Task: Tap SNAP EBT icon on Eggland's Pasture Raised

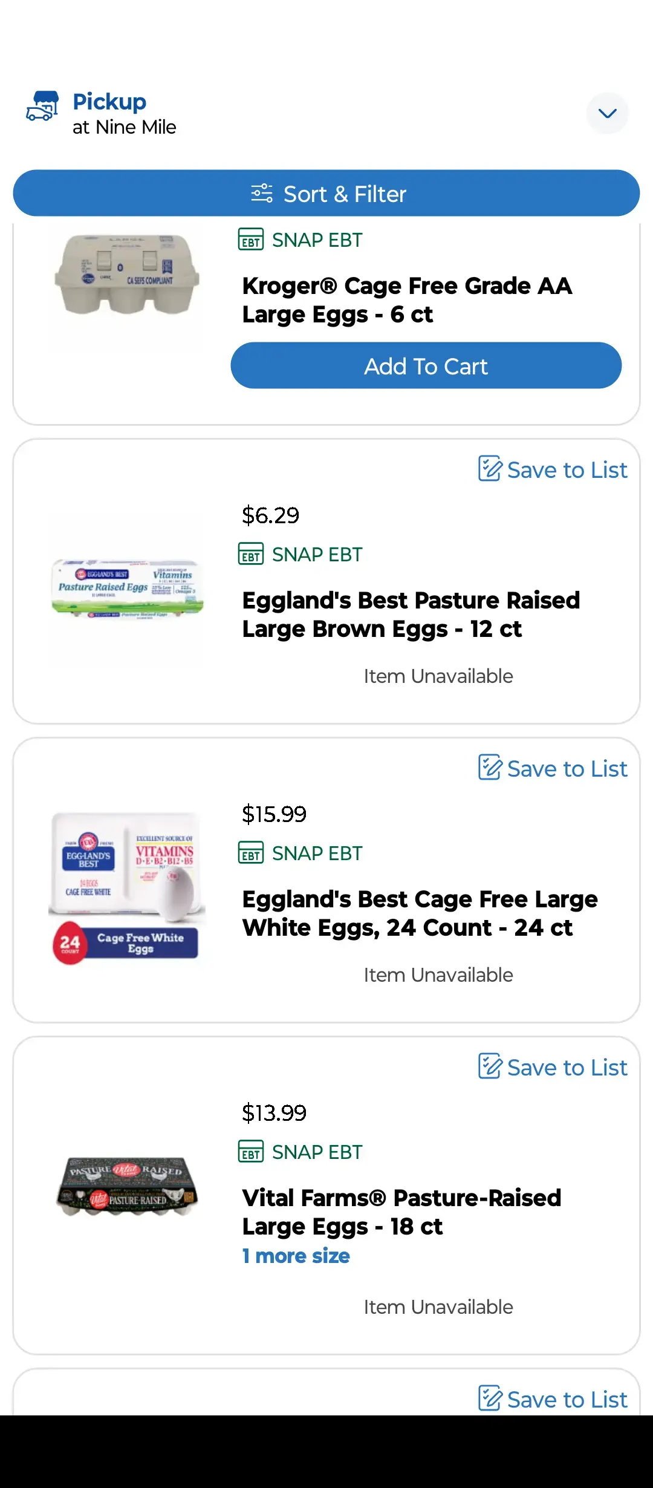Action: pyautogui.click(x=251, y=554)
